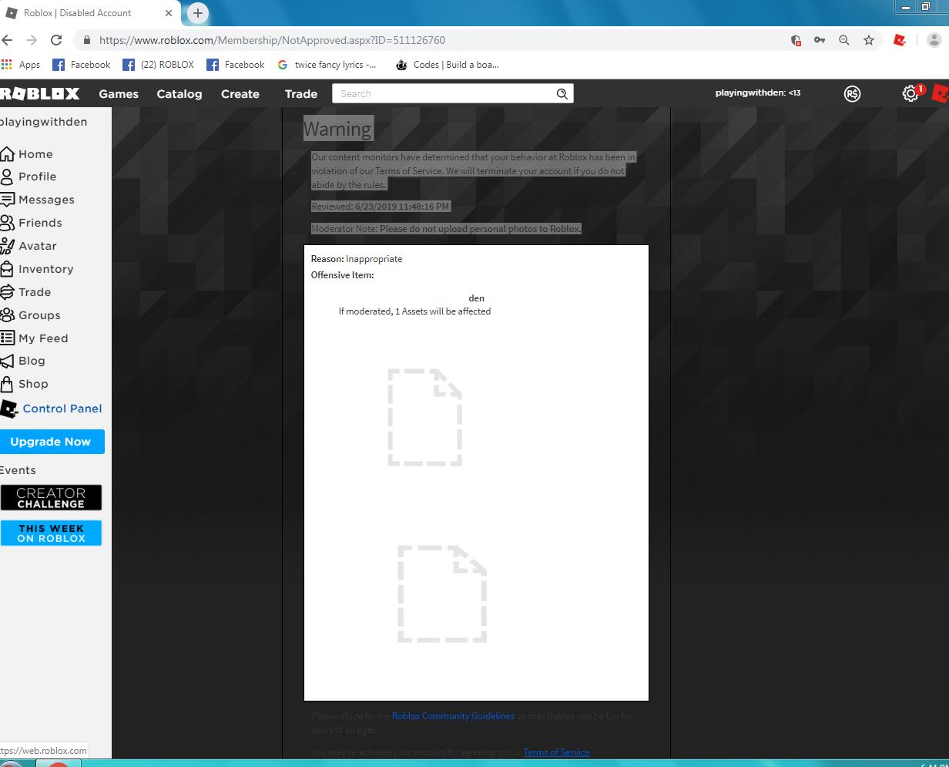Open the twice fancy lyrics bookmark
Image resolution: width=949 pixels, height=767 pixels.
coord(327,65)
